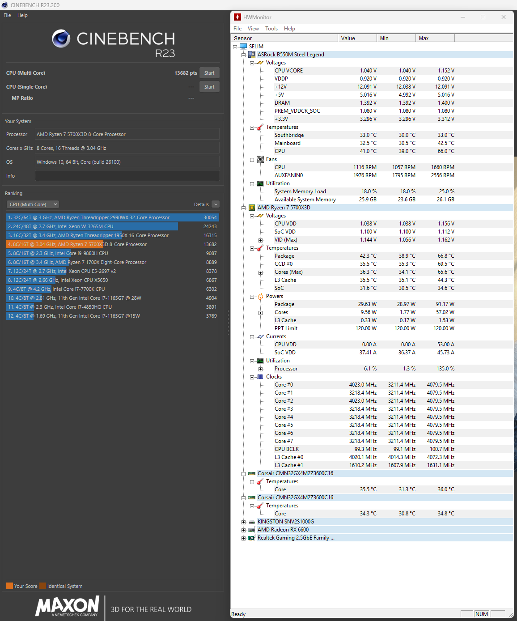Click the NUM indicator in the status bar
Image resolution: width=517 pixels, height=621 pixels.
[x=482, y=614]
